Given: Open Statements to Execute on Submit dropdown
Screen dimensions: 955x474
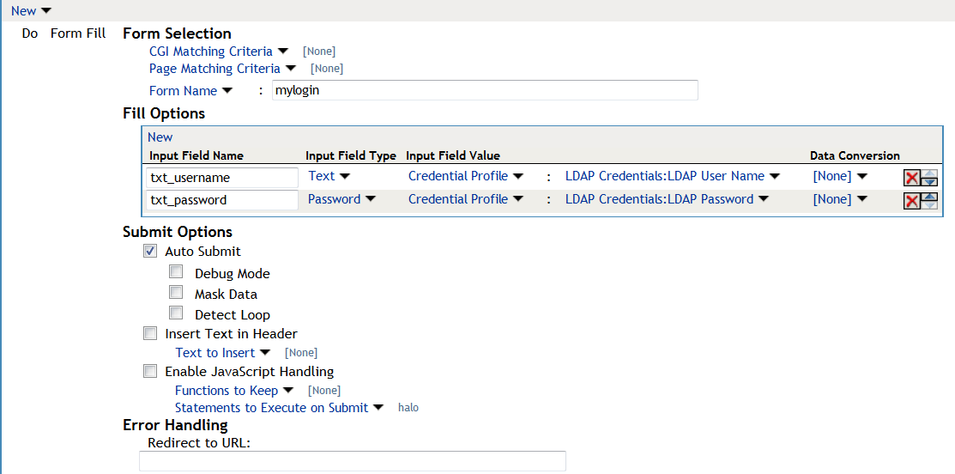Looking at the screenshot, I should click(279, 408).
